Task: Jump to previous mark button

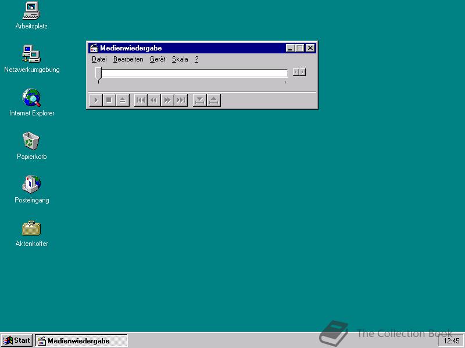Action: click(141, 100)
